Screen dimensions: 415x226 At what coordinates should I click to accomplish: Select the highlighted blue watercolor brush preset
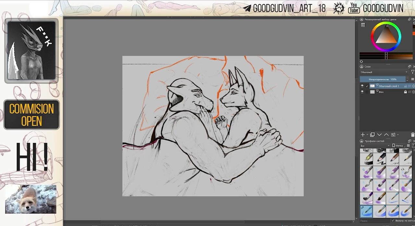(x=366, y=211)
